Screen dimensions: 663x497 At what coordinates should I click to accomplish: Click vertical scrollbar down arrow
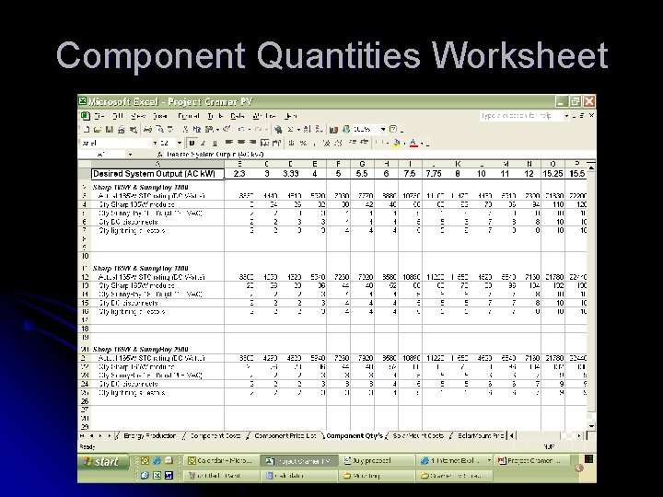(591, 426)
